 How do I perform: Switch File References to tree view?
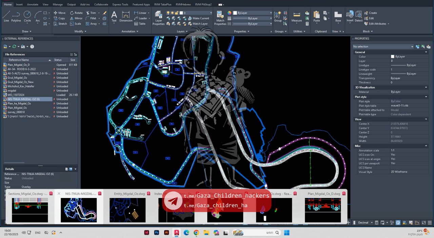pyautogui.click(x=75, y=54)
